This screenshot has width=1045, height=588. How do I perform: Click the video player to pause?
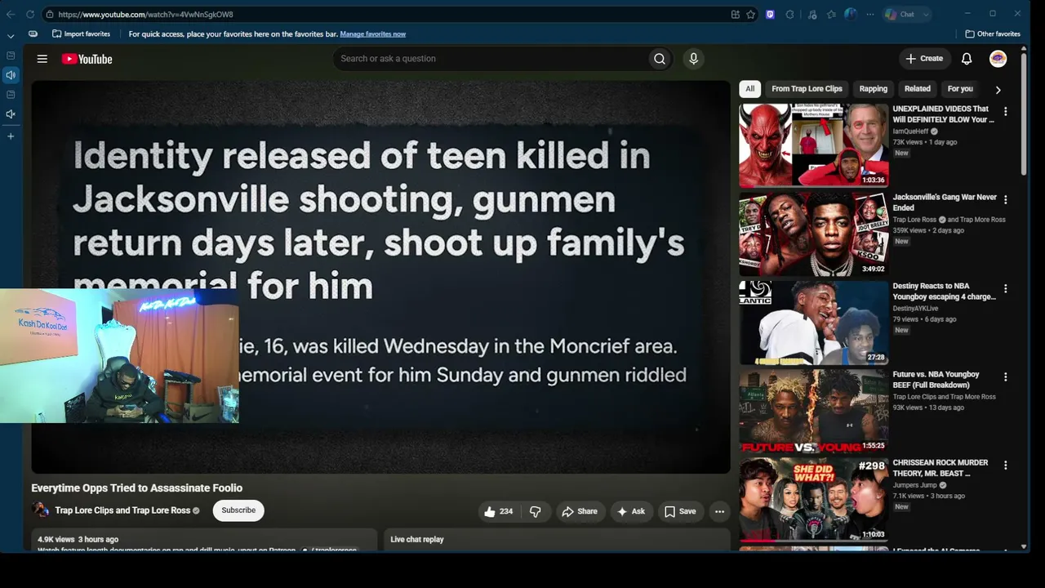(380, 277)
